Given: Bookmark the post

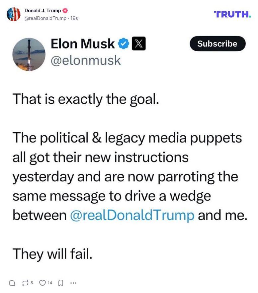Looking at the screenshot, I should tap(60, 283).
